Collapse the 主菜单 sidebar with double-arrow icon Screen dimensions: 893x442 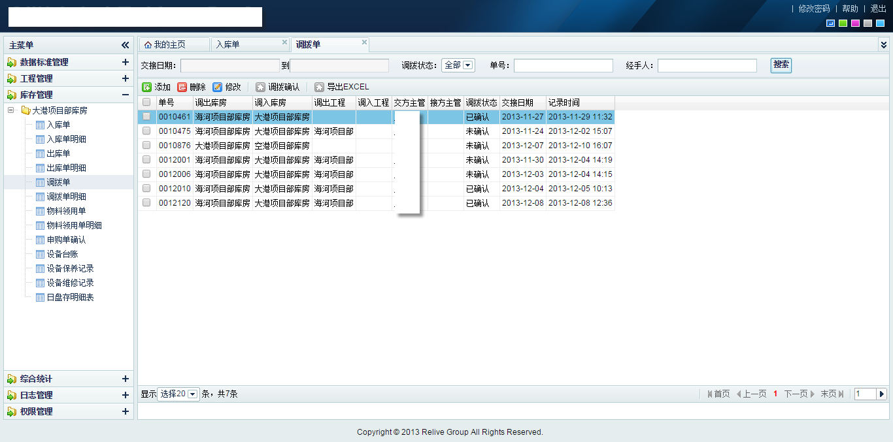(126, 45)
